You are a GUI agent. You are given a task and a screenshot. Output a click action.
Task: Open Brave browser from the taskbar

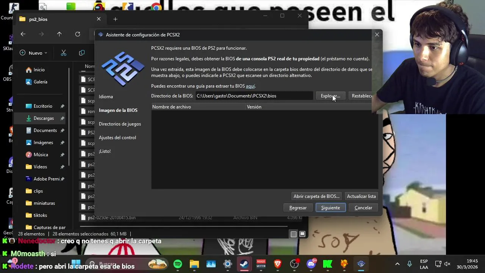pyautogui.click(x=278, y=264)
